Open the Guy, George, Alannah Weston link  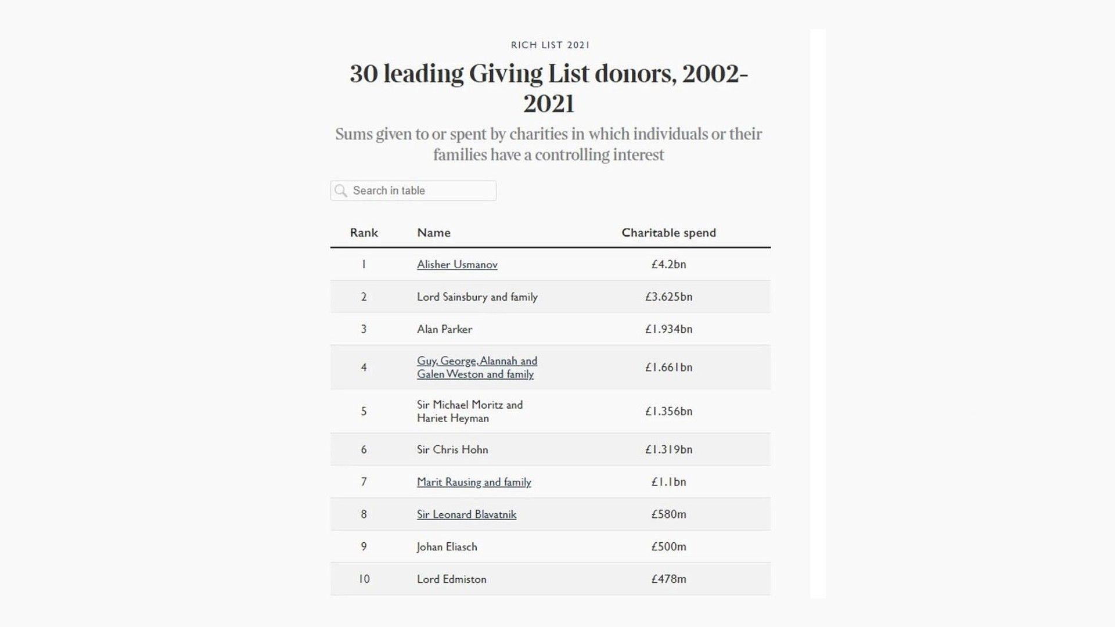(x=476, y=367)
